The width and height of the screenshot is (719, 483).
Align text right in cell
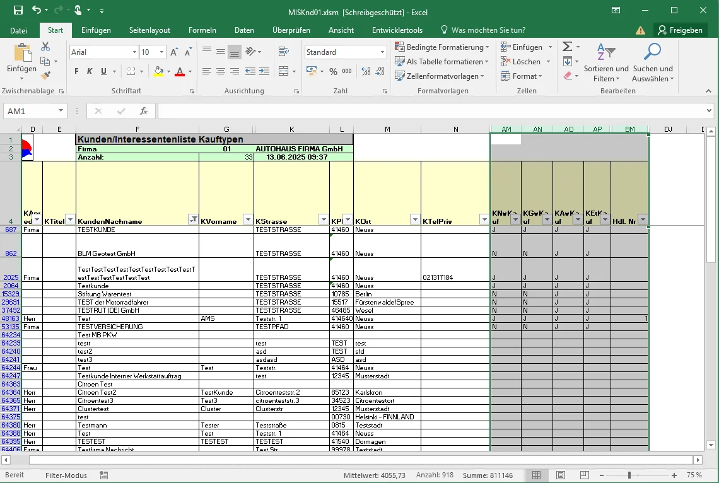point(235,71)
